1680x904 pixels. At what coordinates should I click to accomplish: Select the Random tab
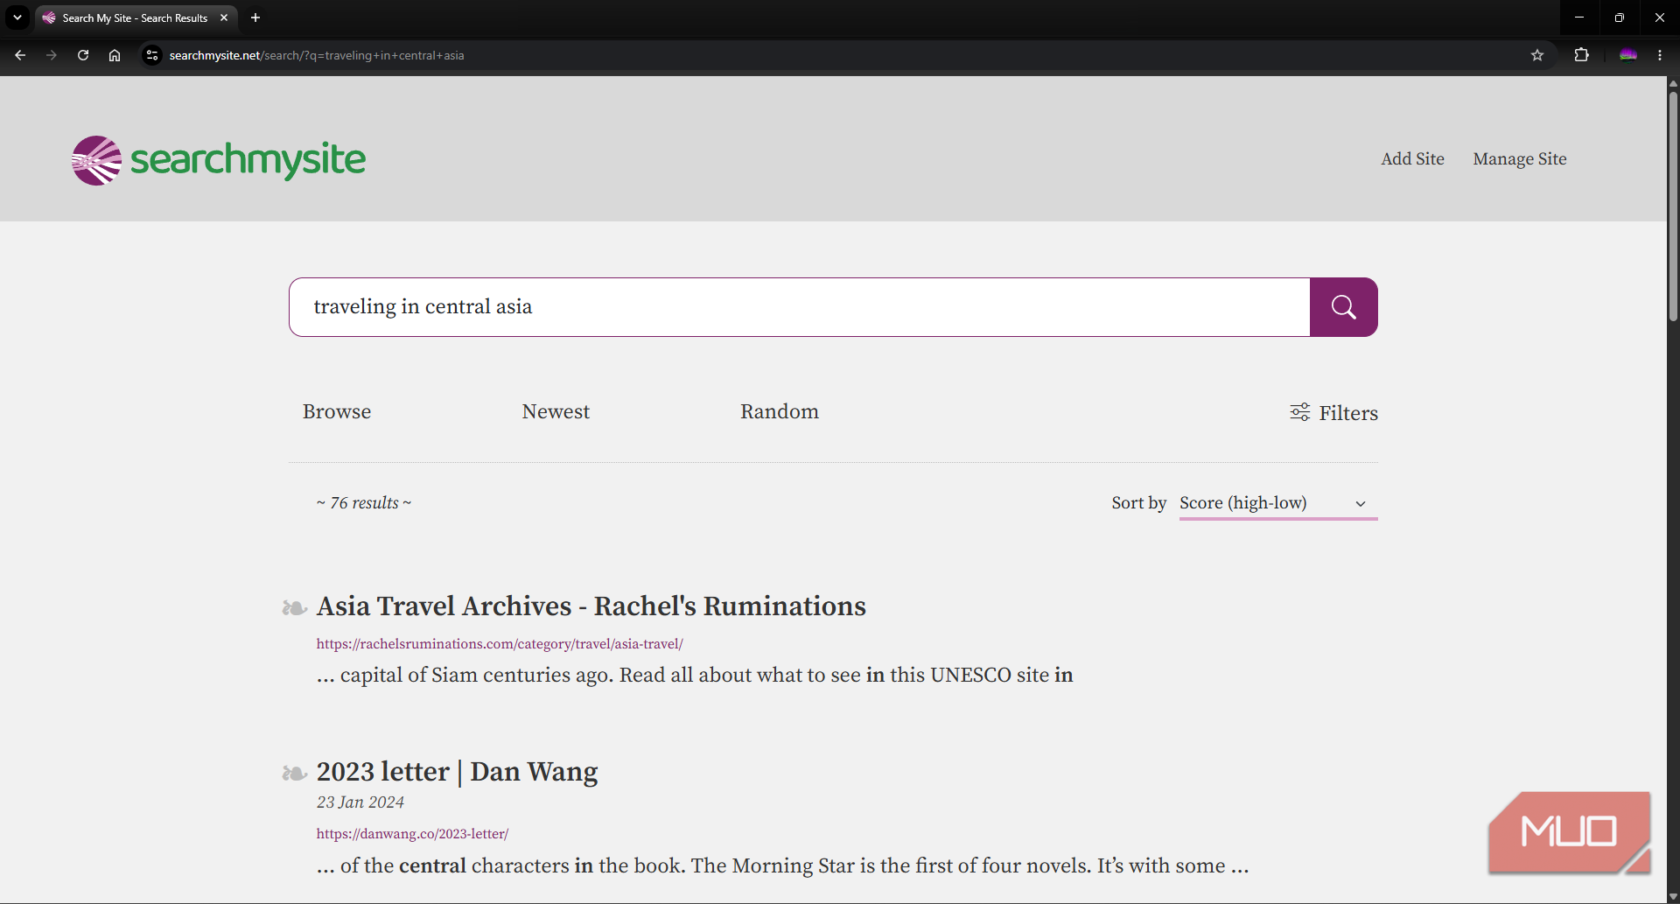(x=780, y=411)
